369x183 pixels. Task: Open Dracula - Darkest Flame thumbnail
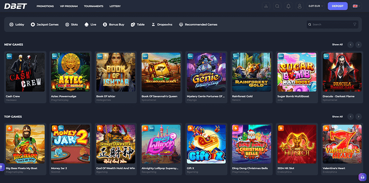(x=342, y=72)
